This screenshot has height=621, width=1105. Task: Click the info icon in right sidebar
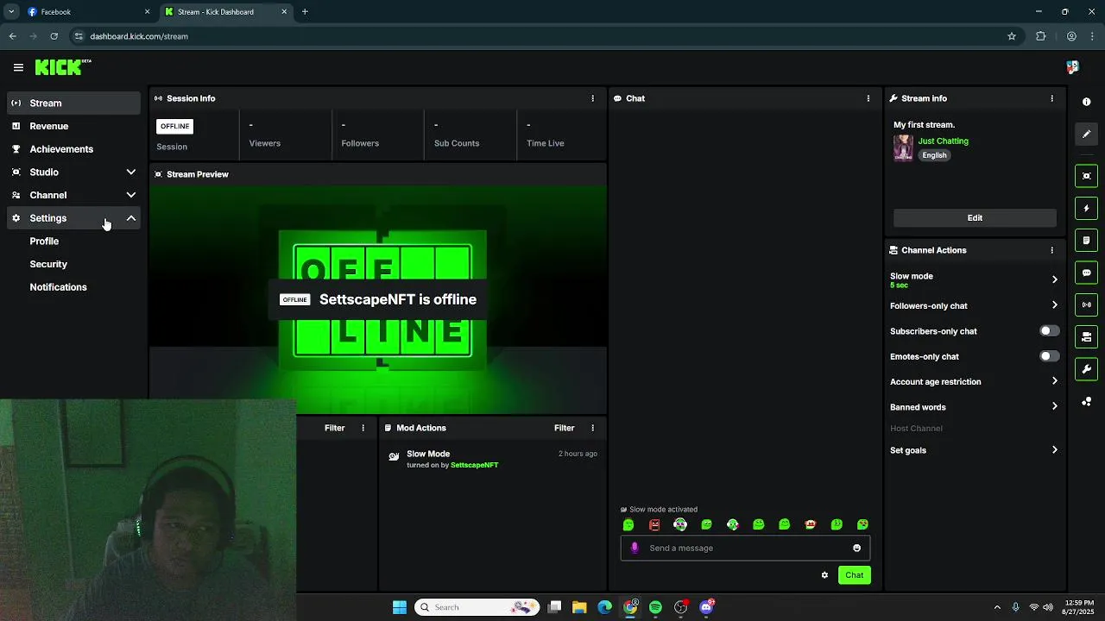click(x=1086, y=102)
